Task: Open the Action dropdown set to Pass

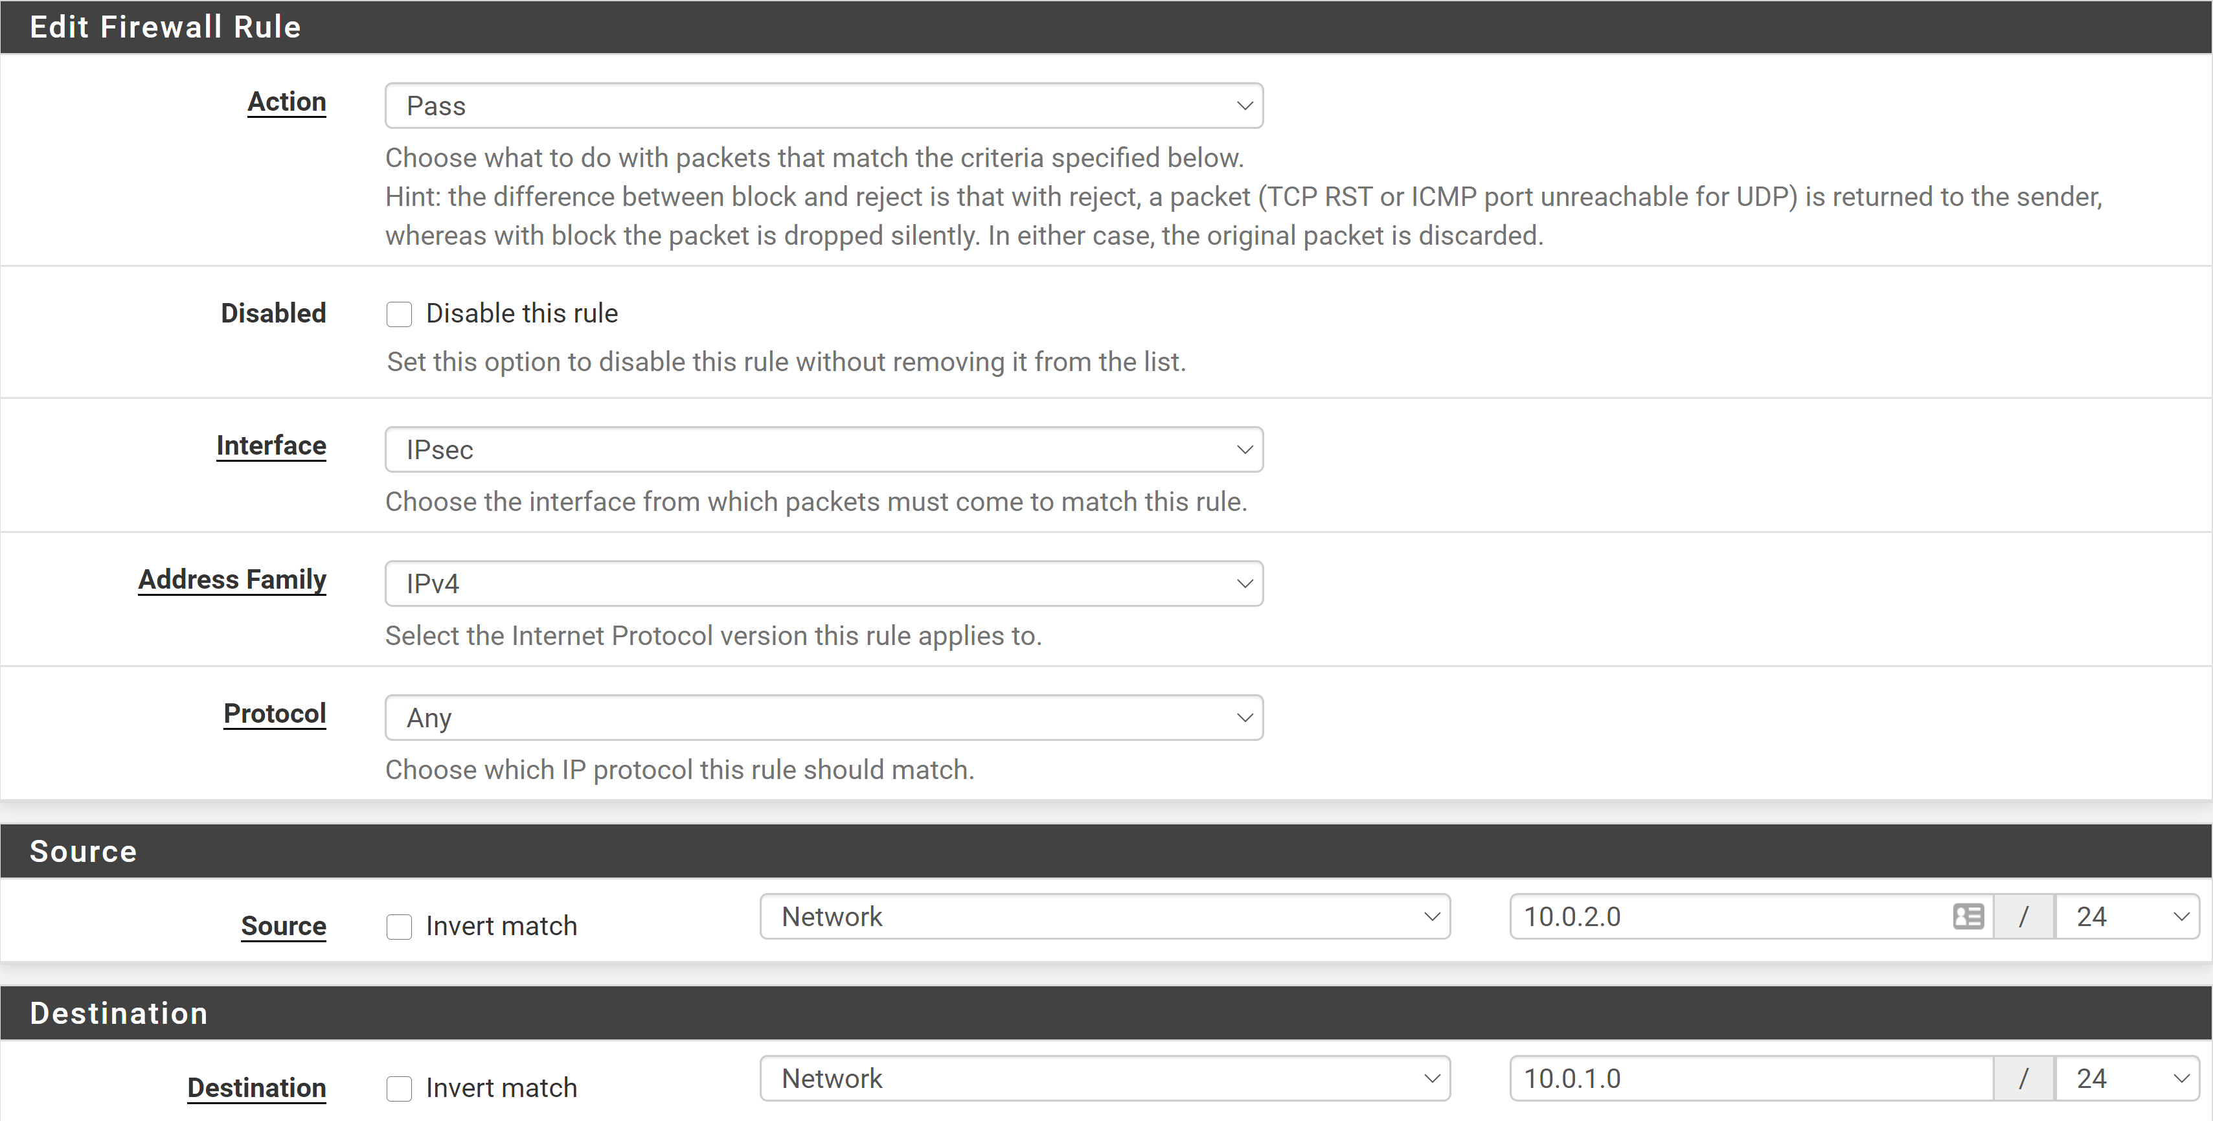Action: [823, 106]
